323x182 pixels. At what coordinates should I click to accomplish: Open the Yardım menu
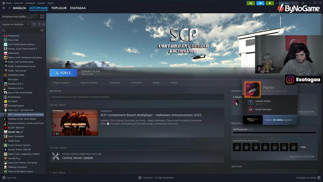(50, 3)
